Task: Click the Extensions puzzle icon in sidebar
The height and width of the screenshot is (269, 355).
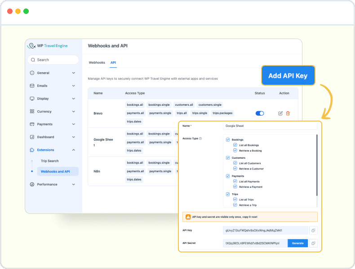Action: [x=32, y=150]
